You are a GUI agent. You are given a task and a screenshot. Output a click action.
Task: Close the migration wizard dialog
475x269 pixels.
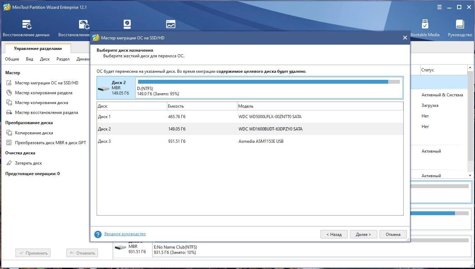[405, 38]
